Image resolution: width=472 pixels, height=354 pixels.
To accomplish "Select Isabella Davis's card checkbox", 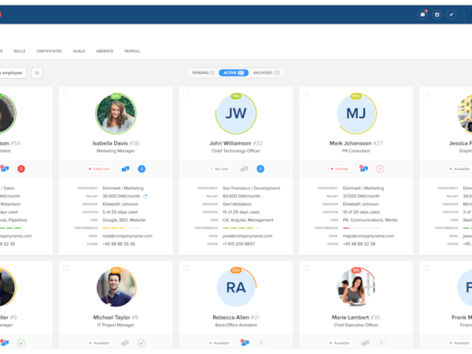I will [65, 94].
